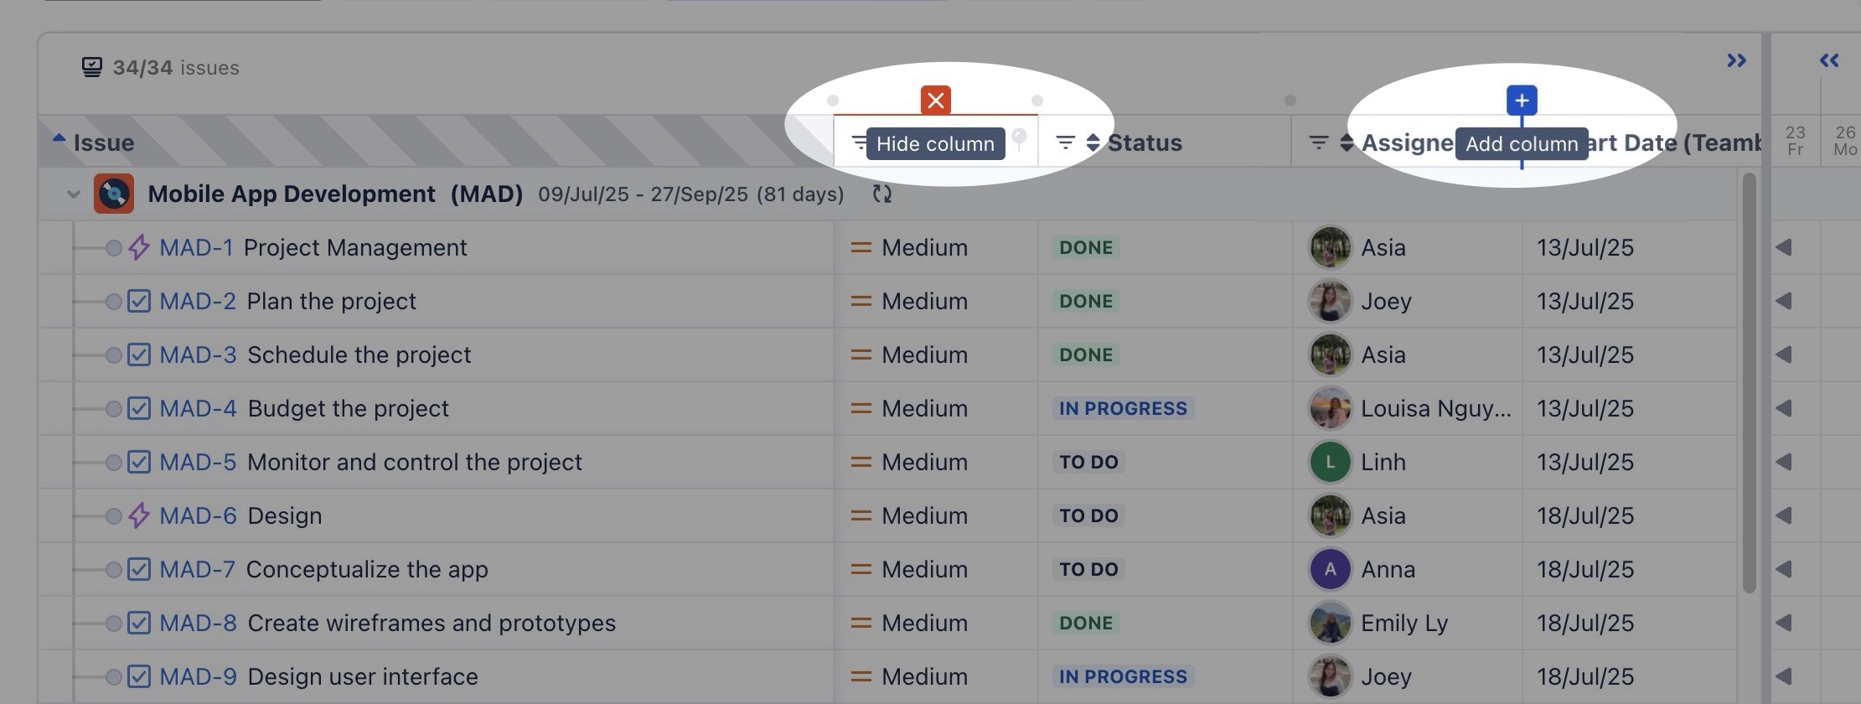Image resolution: width=1861 pixels, height=704 pixels.
Task: Click the IN PROGRESS status on MAD-9
Action: [1123, 676]
